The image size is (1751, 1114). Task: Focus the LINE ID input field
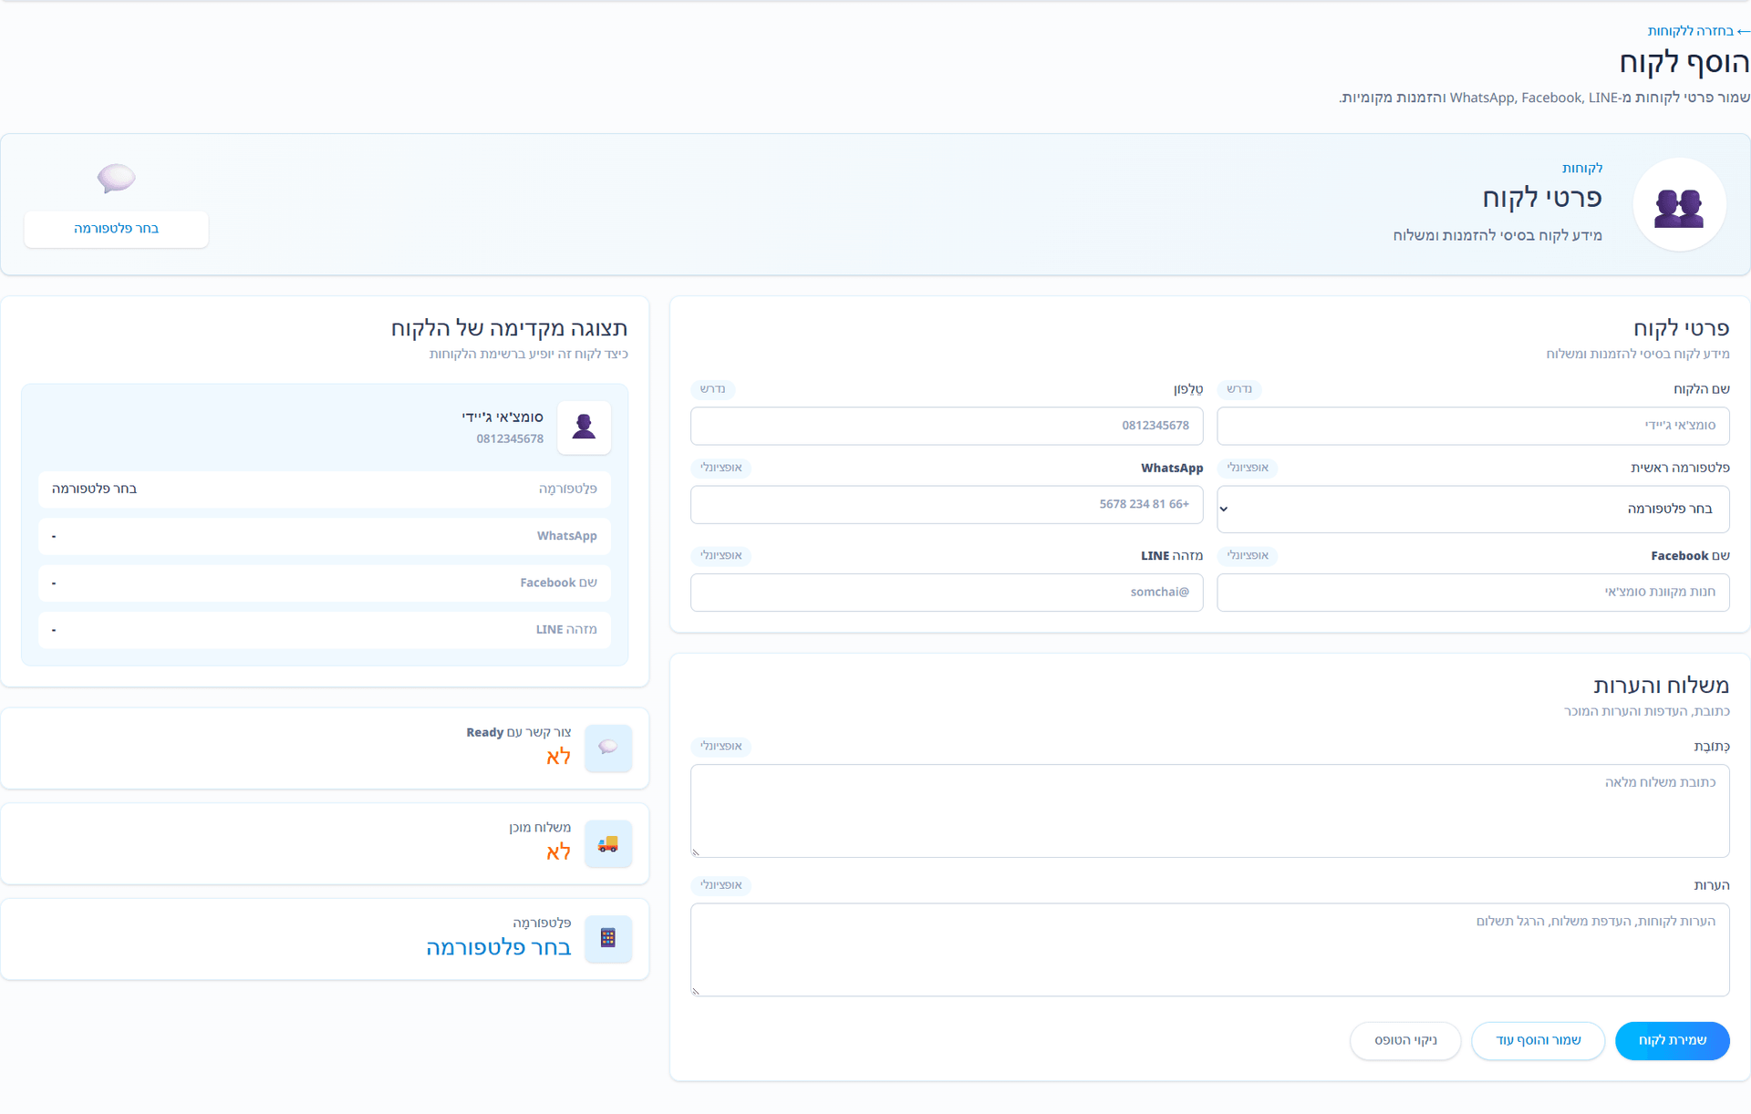(947, 593)
